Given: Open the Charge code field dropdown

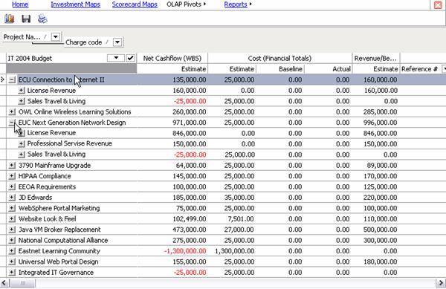Looking at the screenshot, I should point(117,42).
